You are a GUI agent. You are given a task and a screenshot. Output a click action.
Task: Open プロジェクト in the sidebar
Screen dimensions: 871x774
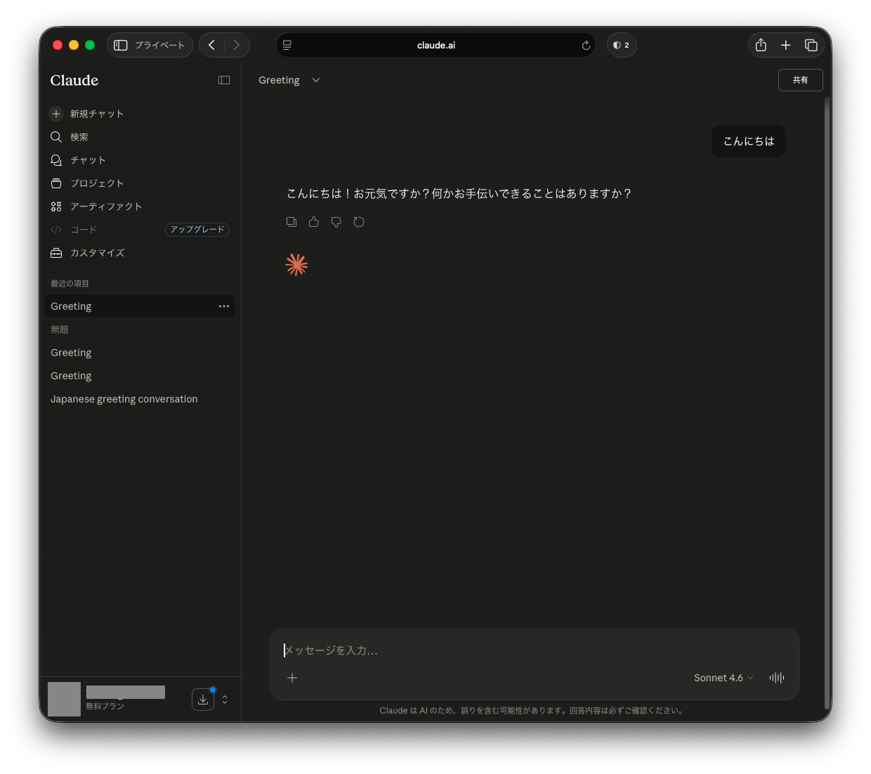point(97,183)
